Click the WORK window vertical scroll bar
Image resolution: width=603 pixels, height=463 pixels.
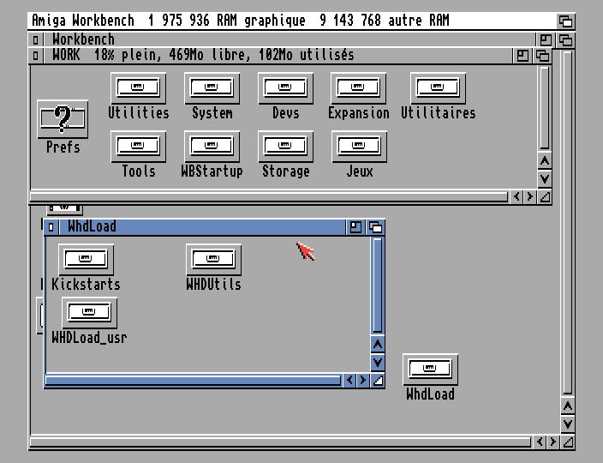544,108
